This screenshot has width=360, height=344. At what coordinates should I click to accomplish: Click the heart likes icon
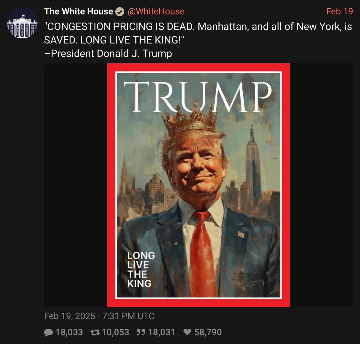tap(187, 332)
